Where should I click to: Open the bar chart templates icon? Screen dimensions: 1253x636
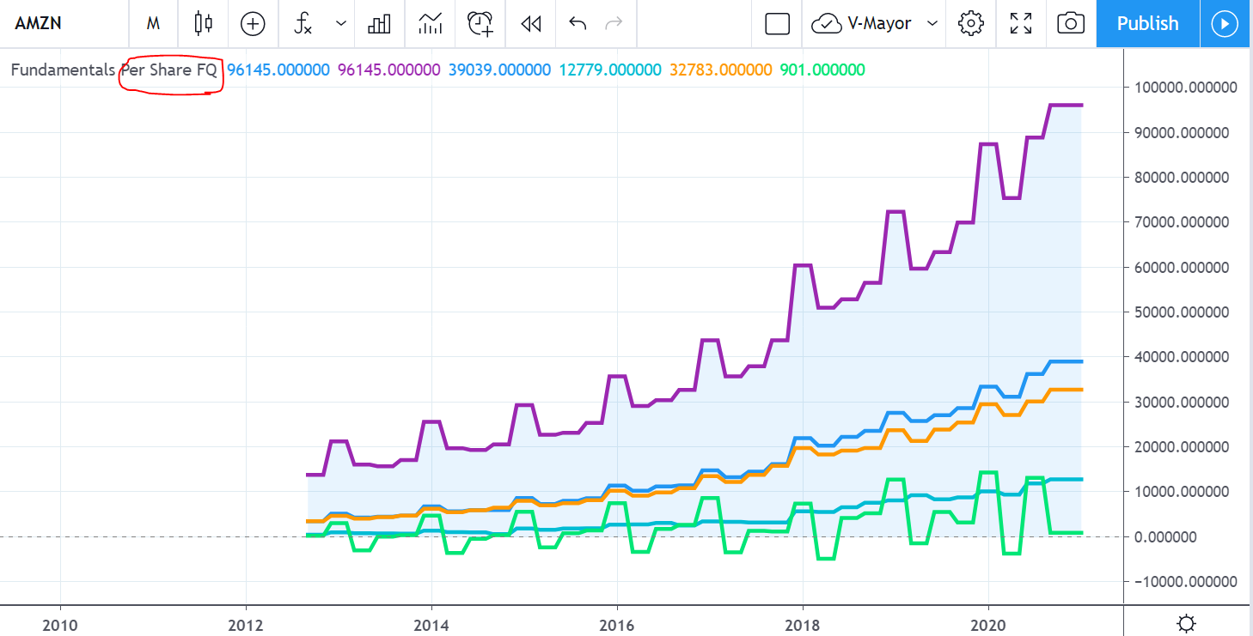click(379, 23)
